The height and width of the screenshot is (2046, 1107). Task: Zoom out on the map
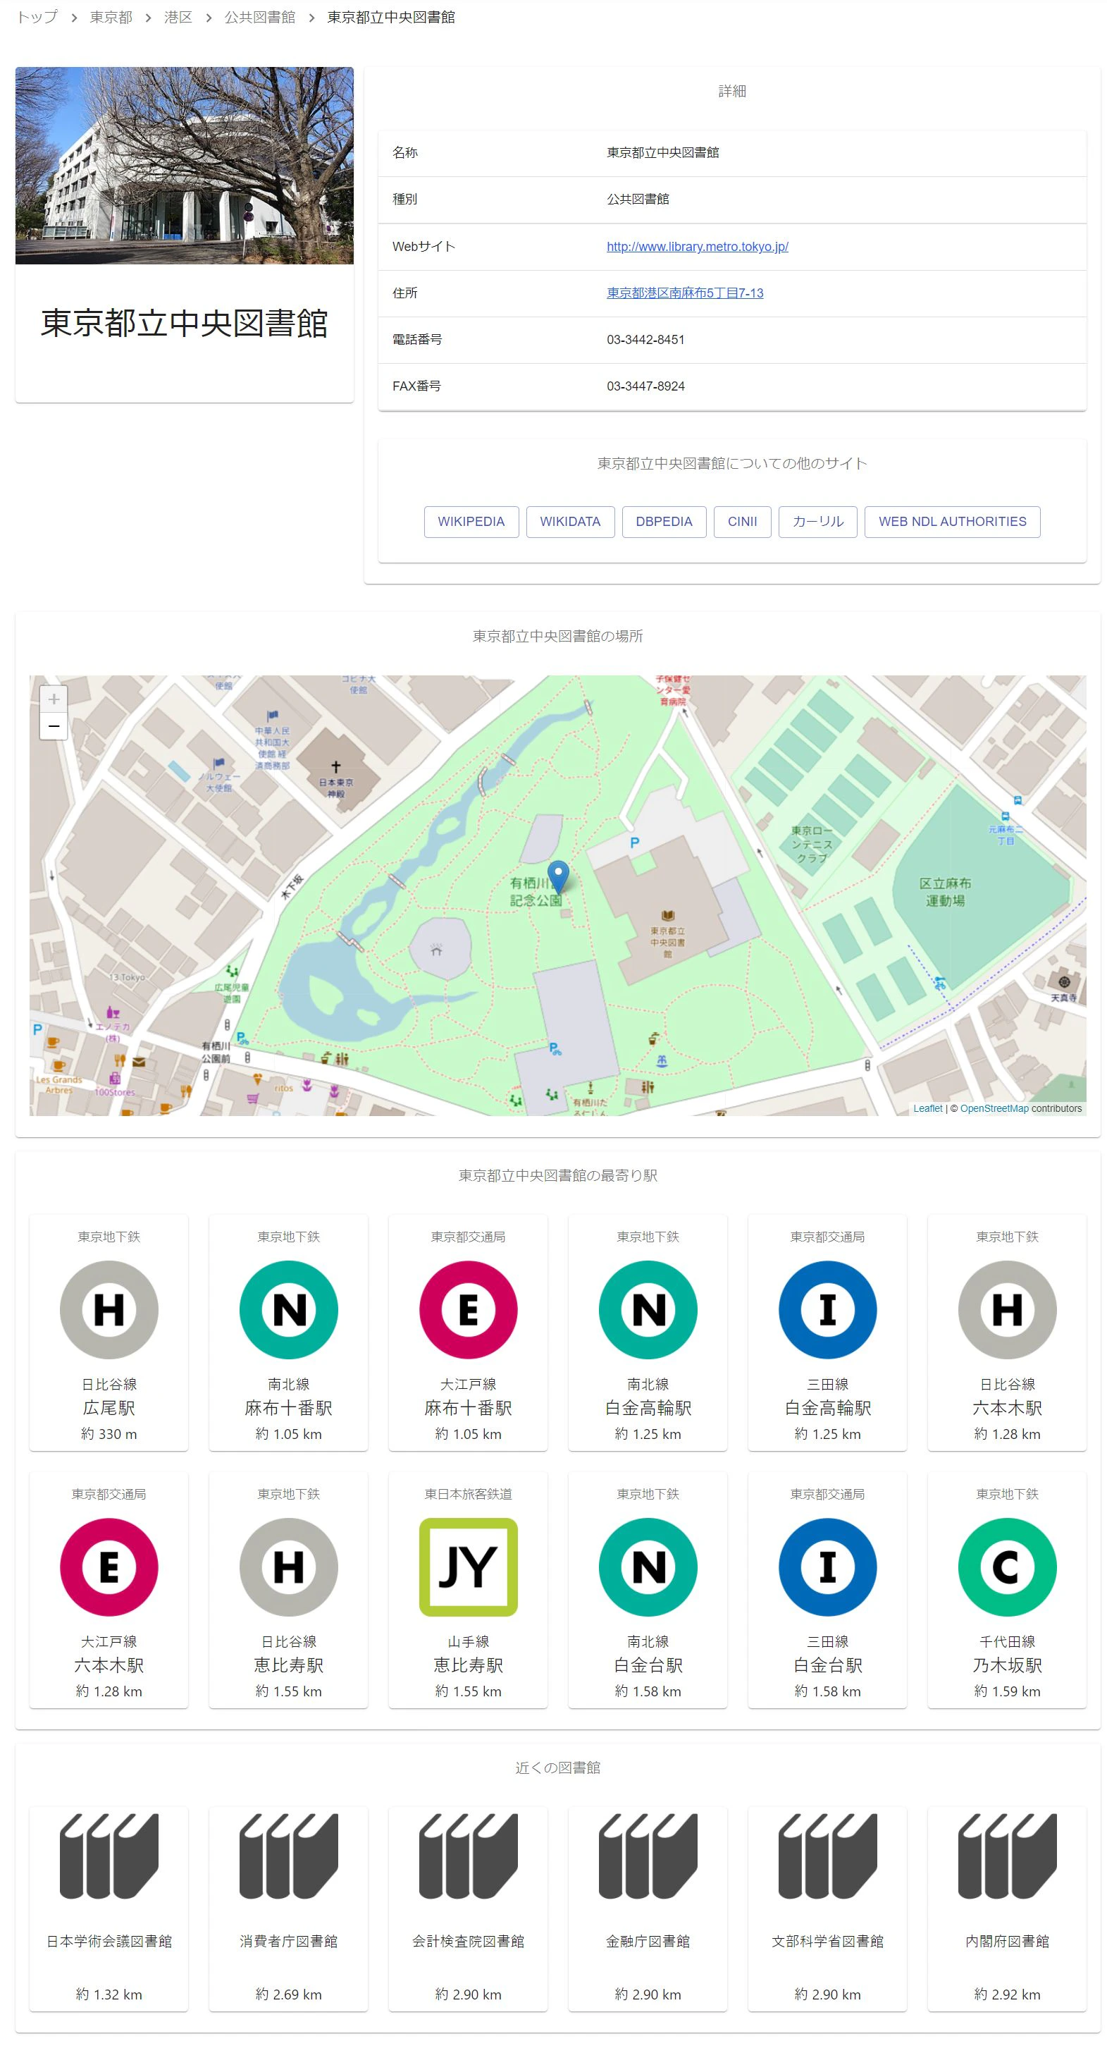53,726
